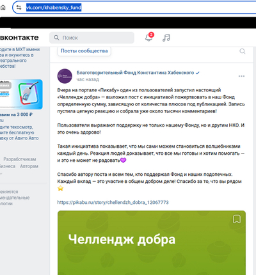This screenshot has width=256, height=275.
Task: Open Благотворительный Фонд Константина Хабенского community name
Action: click(x=135, y=73)
